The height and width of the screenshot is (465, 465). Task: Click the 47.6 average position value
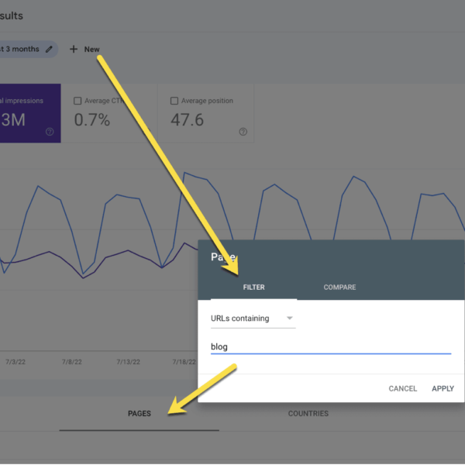point(187,120)
